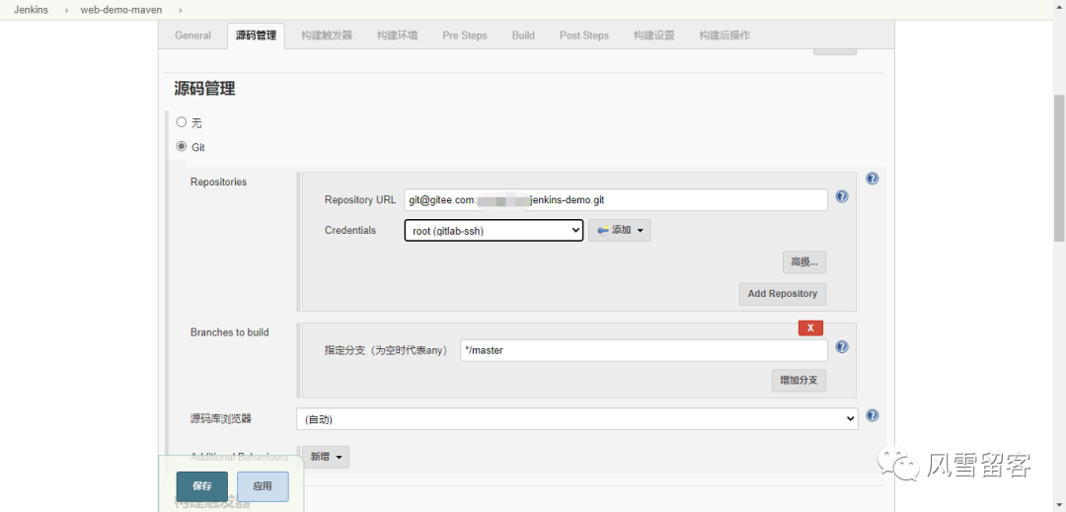Viewport: 1066px width, 512px height.
Task: Click the Add Repository button
Action: coord(783,294)
